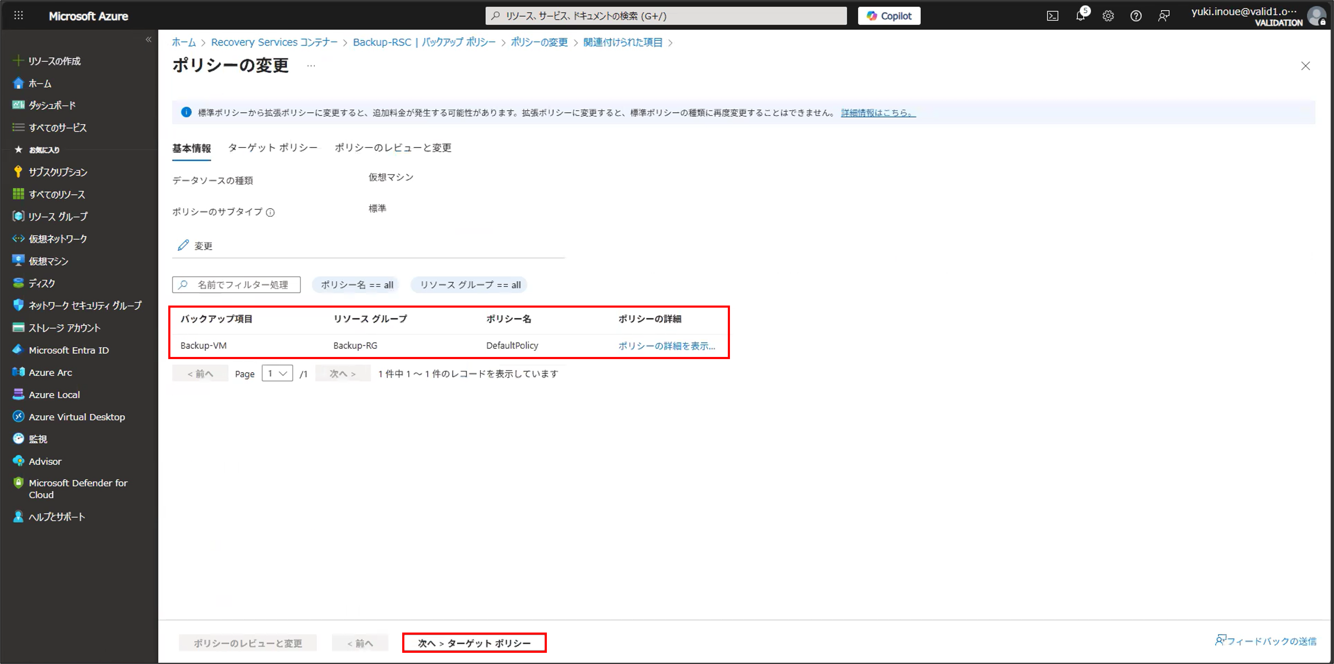This screenshot has width=1334, height=664.
Task: Open Microsoft Entra ID in sidebar
Action: 68,350
